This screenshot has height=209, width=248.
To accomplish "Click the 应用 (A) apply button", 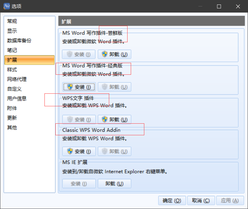I will click(x=230, y=200).
